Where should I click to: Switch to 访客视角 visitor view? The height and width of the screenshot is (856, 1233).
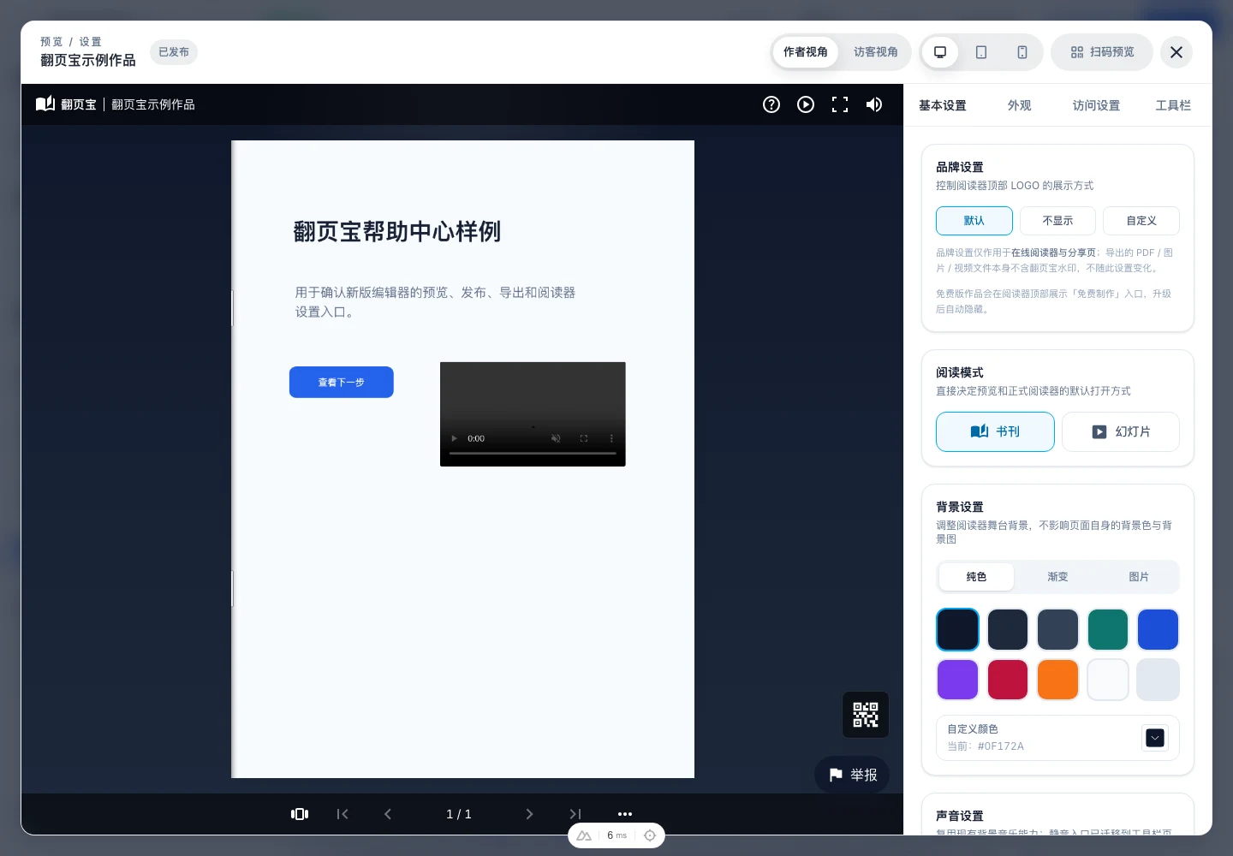(876, 52)
